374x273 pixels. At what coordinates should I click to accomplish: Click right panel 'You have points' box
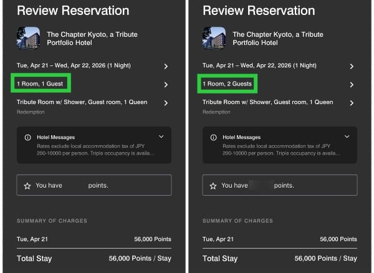click(280, 185)
